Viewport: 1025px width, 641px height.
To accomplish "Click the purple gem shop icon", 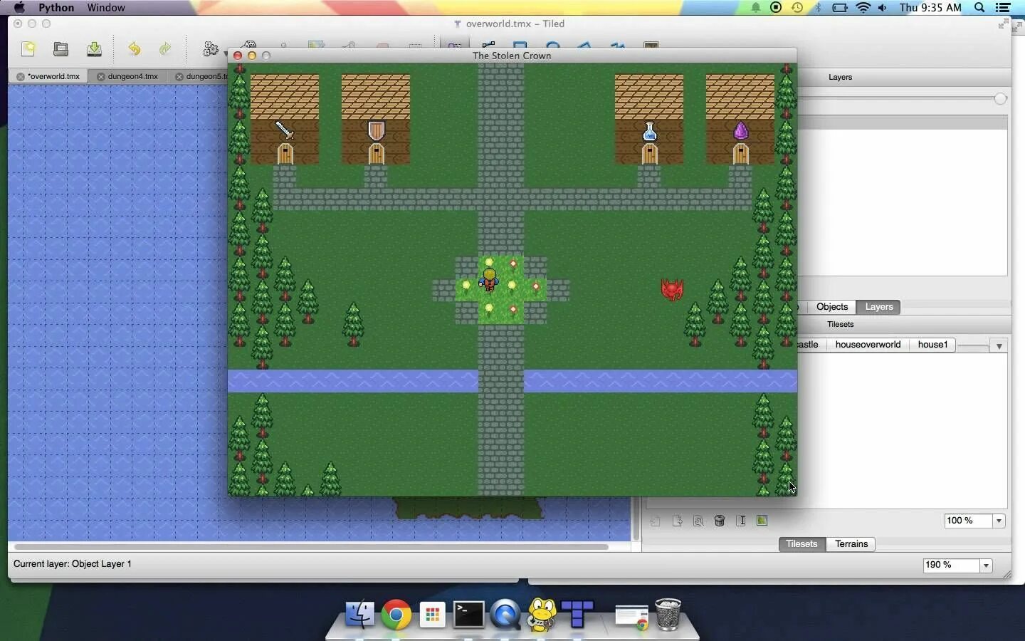I will point(740,131).
